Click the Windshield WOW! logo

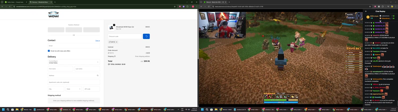[x=53, y=14]
